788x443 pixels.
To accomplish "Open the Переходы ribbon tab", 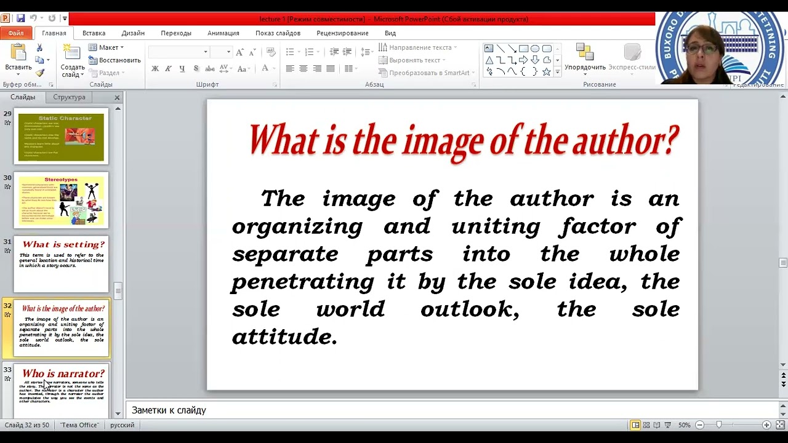I will (176, 33).
